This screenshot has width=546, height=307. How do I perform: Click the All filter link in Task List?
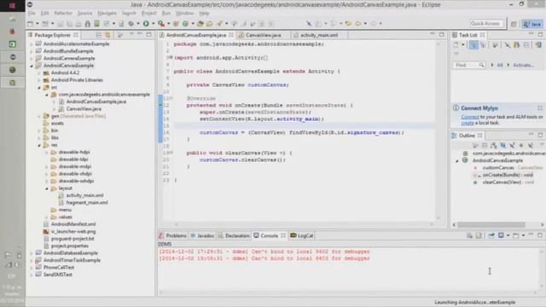pos(500,65)
